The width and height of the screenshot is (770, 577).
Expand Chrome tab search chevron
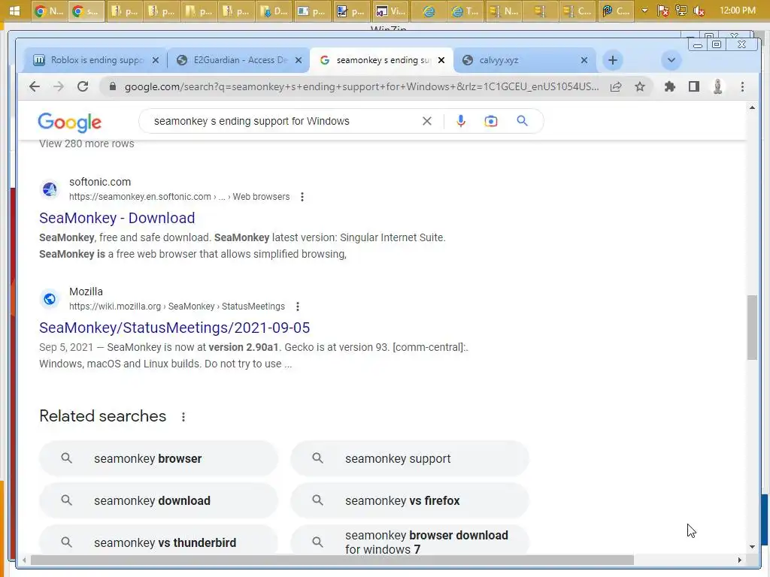671,60
